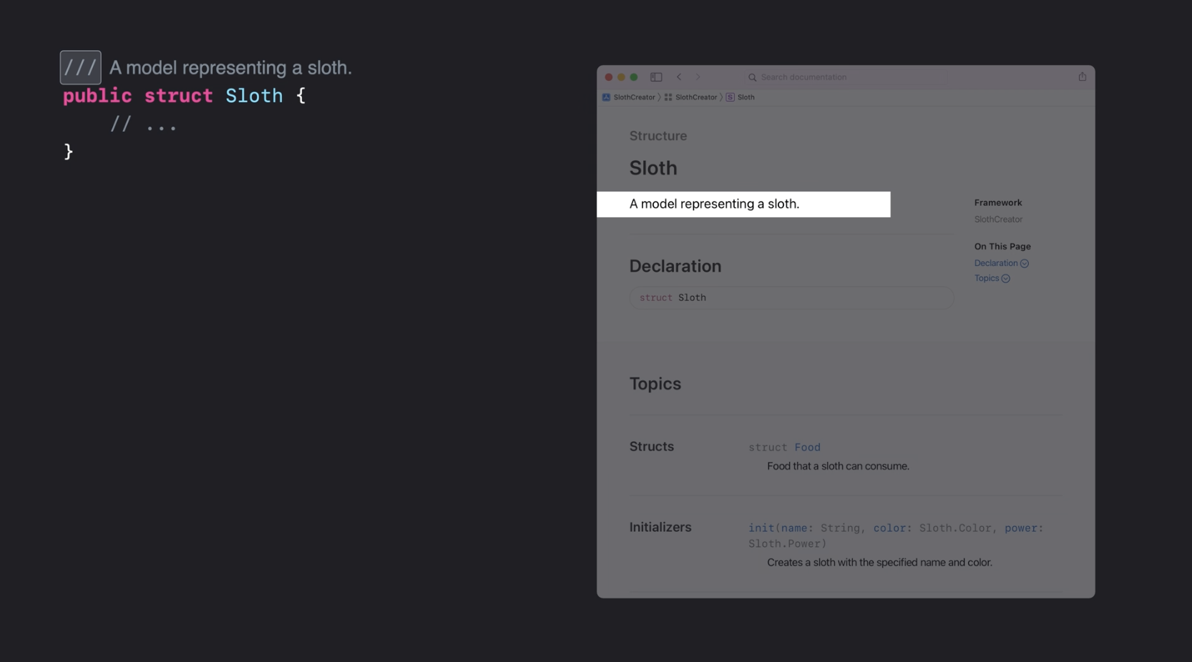Zoom documentation window with green button
This screenshot has height=662, width=1192.
tap(633, 77)
